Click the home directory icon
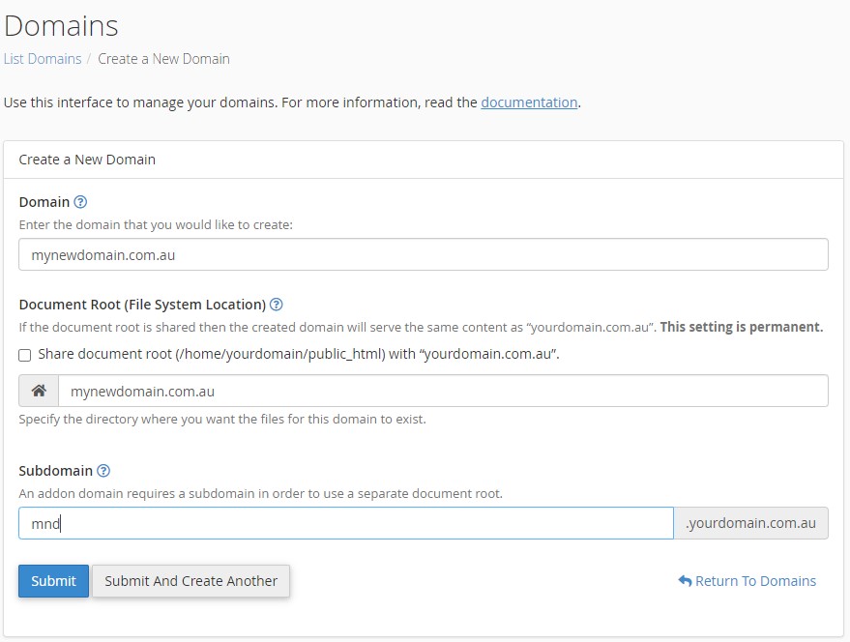 39,391
